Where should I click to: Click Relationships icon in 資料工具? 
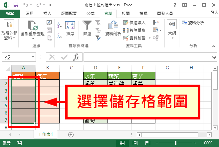156,38
